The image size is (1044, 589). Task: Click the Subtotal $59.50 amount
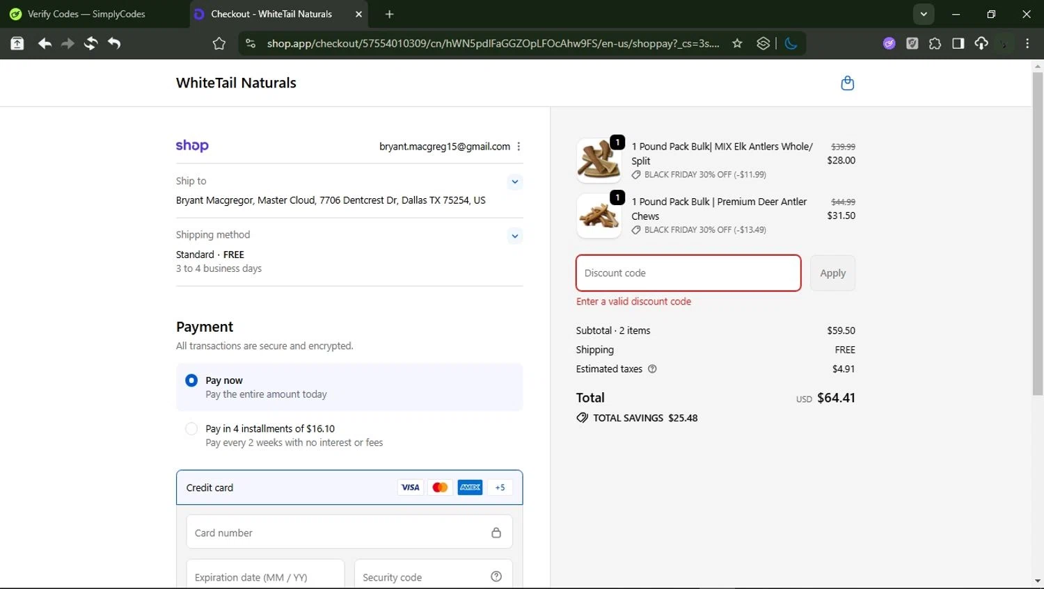[x=841, y=330]
